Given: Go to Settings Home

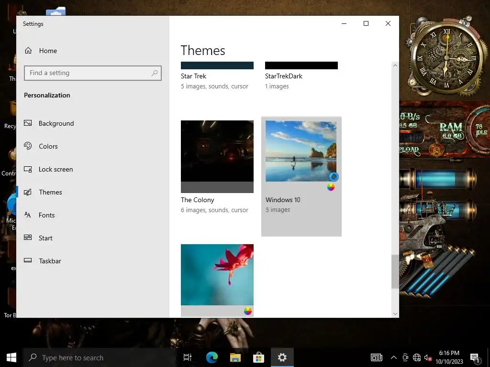Looking at the screenshot, I should 41,51.
